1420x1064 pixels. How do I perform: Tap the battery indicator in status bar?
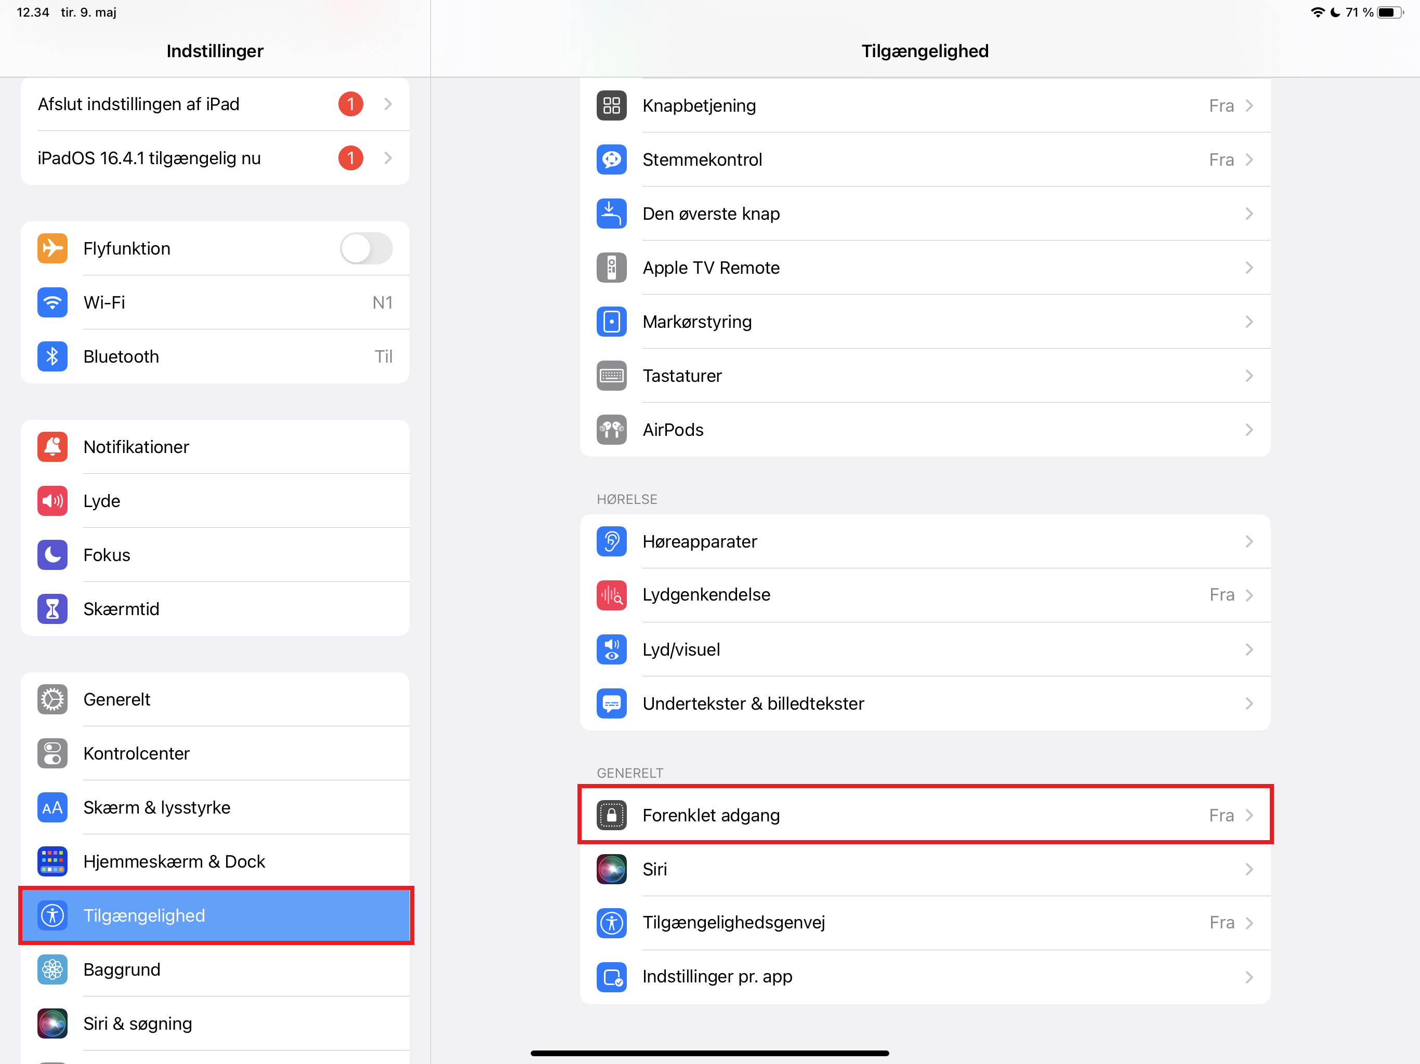coord(1390,12)
